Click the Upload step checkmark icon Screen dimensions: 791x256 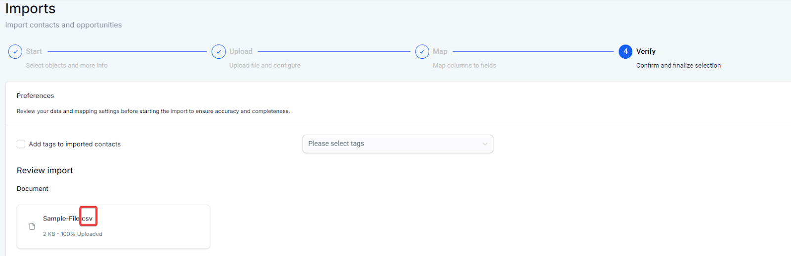tap(219, 51)
